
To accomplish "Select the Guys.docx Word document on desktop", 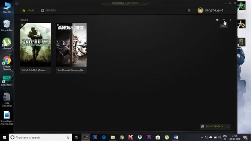I will click(7, 100).
